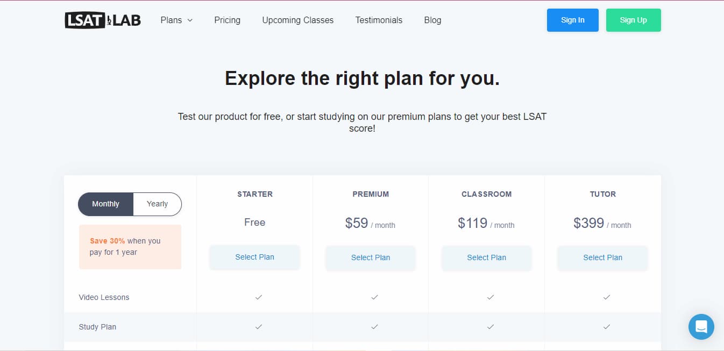This screenshot has height=351, width=724.
Task: Select the $59 Premium plan
Action: coord(371,257)
